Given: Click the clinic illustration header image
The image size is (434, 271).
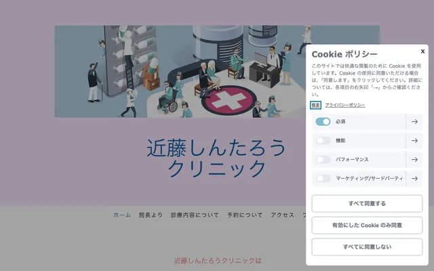Looking at the screenshot, I should (x=180, y=71).
